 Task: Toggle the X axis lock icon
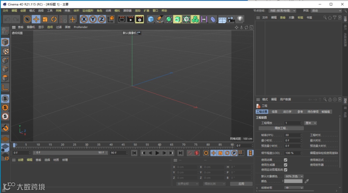[84, 19]
